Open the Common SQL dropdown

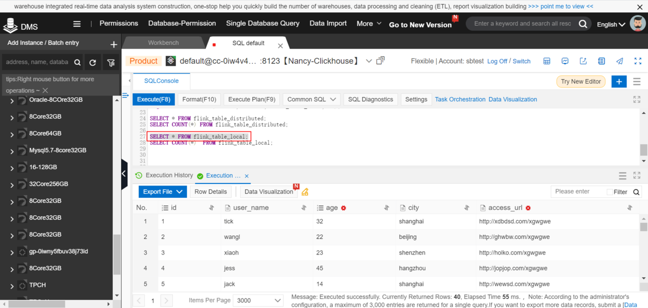click(x=313, y=99)
